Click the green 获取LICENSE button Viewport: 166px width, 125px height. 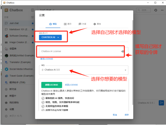[52, 85]
